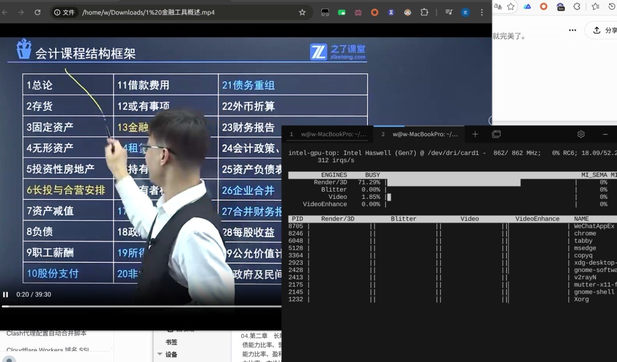Collapse the 设备 tree section
The image size is (617, 362).
160,354
